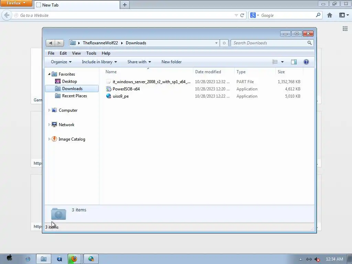Click the New folder button
Viewport: 352px width, 264px height.
pyautogui.click(x=172, y=62)
